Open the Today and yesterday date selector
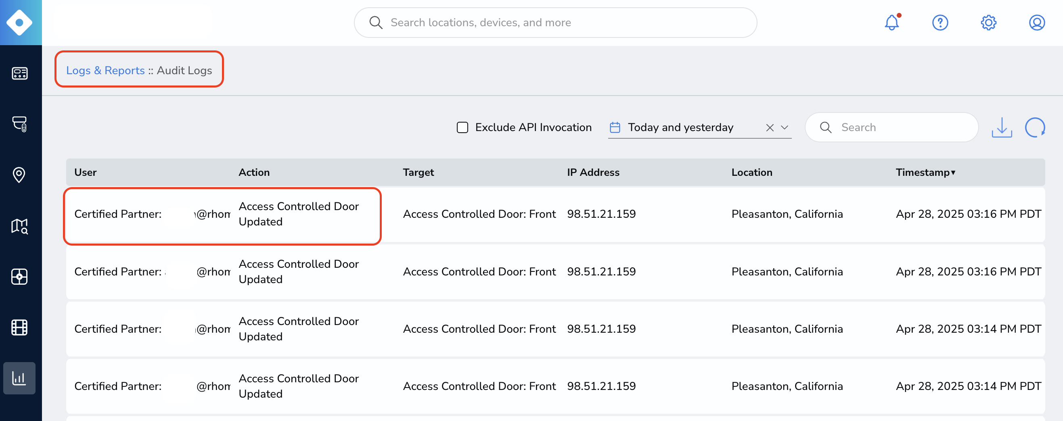Viewport: 1063px width, 421px height. tap(699, 127)
